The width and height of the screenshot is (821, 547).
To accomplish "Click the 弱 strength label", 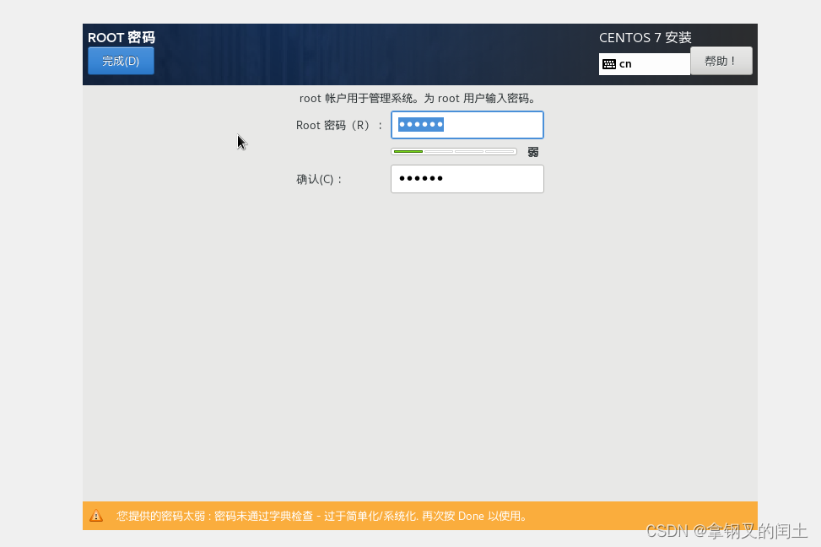I will coord(533,152).
